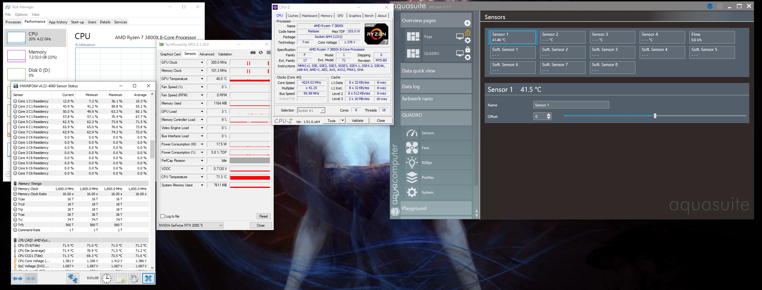Take a GPU-Z screenshot with camera icon
The height and width of the screenshot is (290, 762).
(253, 52)
